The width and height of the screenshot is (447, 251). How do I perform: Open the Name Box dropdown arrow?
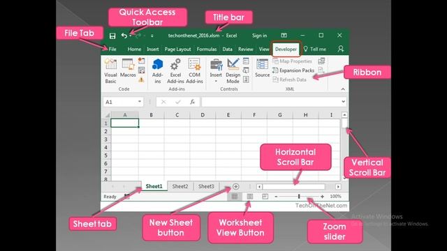[x=140, y=102]
